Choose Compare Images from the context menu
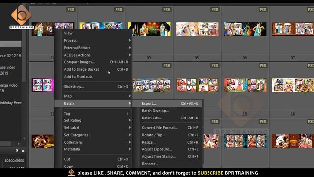 point(93,62)
